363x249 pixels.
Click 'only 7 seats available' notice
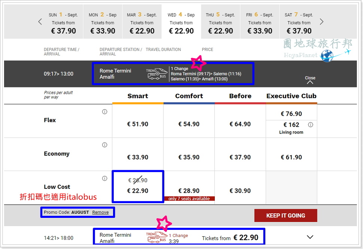[x=189, y=199]
